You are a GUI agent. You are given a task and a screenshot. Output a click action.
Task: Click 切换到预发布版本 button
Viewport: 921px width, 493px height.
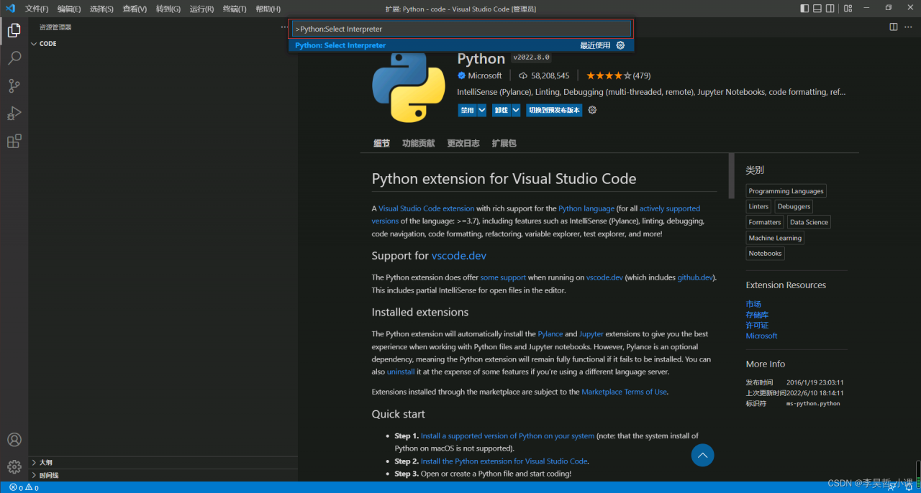coord(554,110)
